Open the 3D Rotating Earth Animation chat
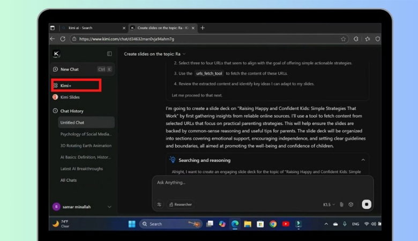 pos(86,145)
